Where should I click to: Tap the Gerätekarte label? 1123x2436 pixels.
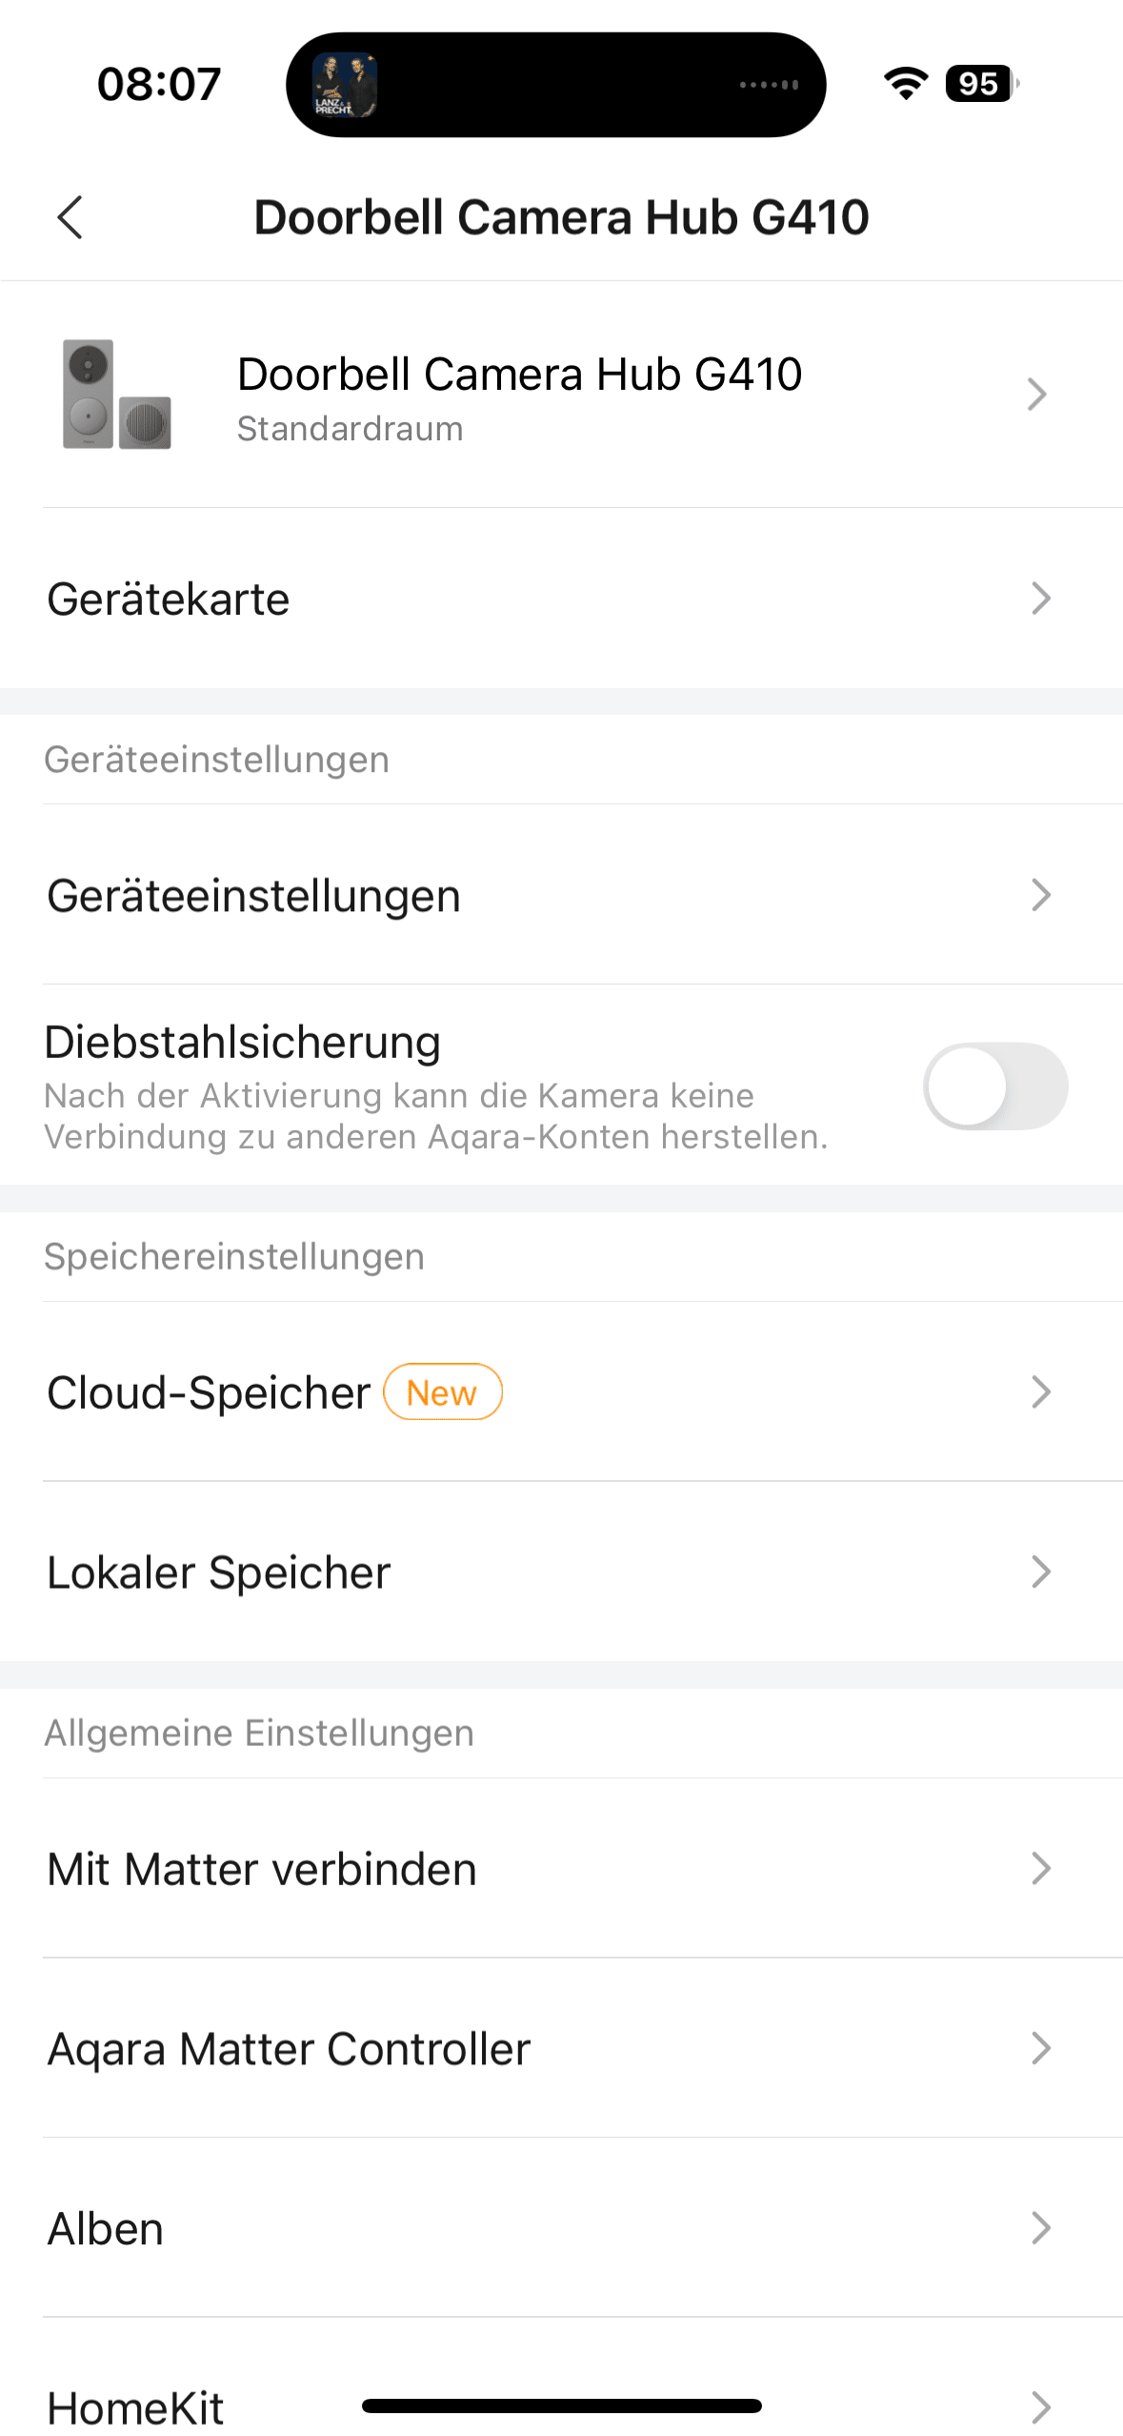[x=169, y=599]
